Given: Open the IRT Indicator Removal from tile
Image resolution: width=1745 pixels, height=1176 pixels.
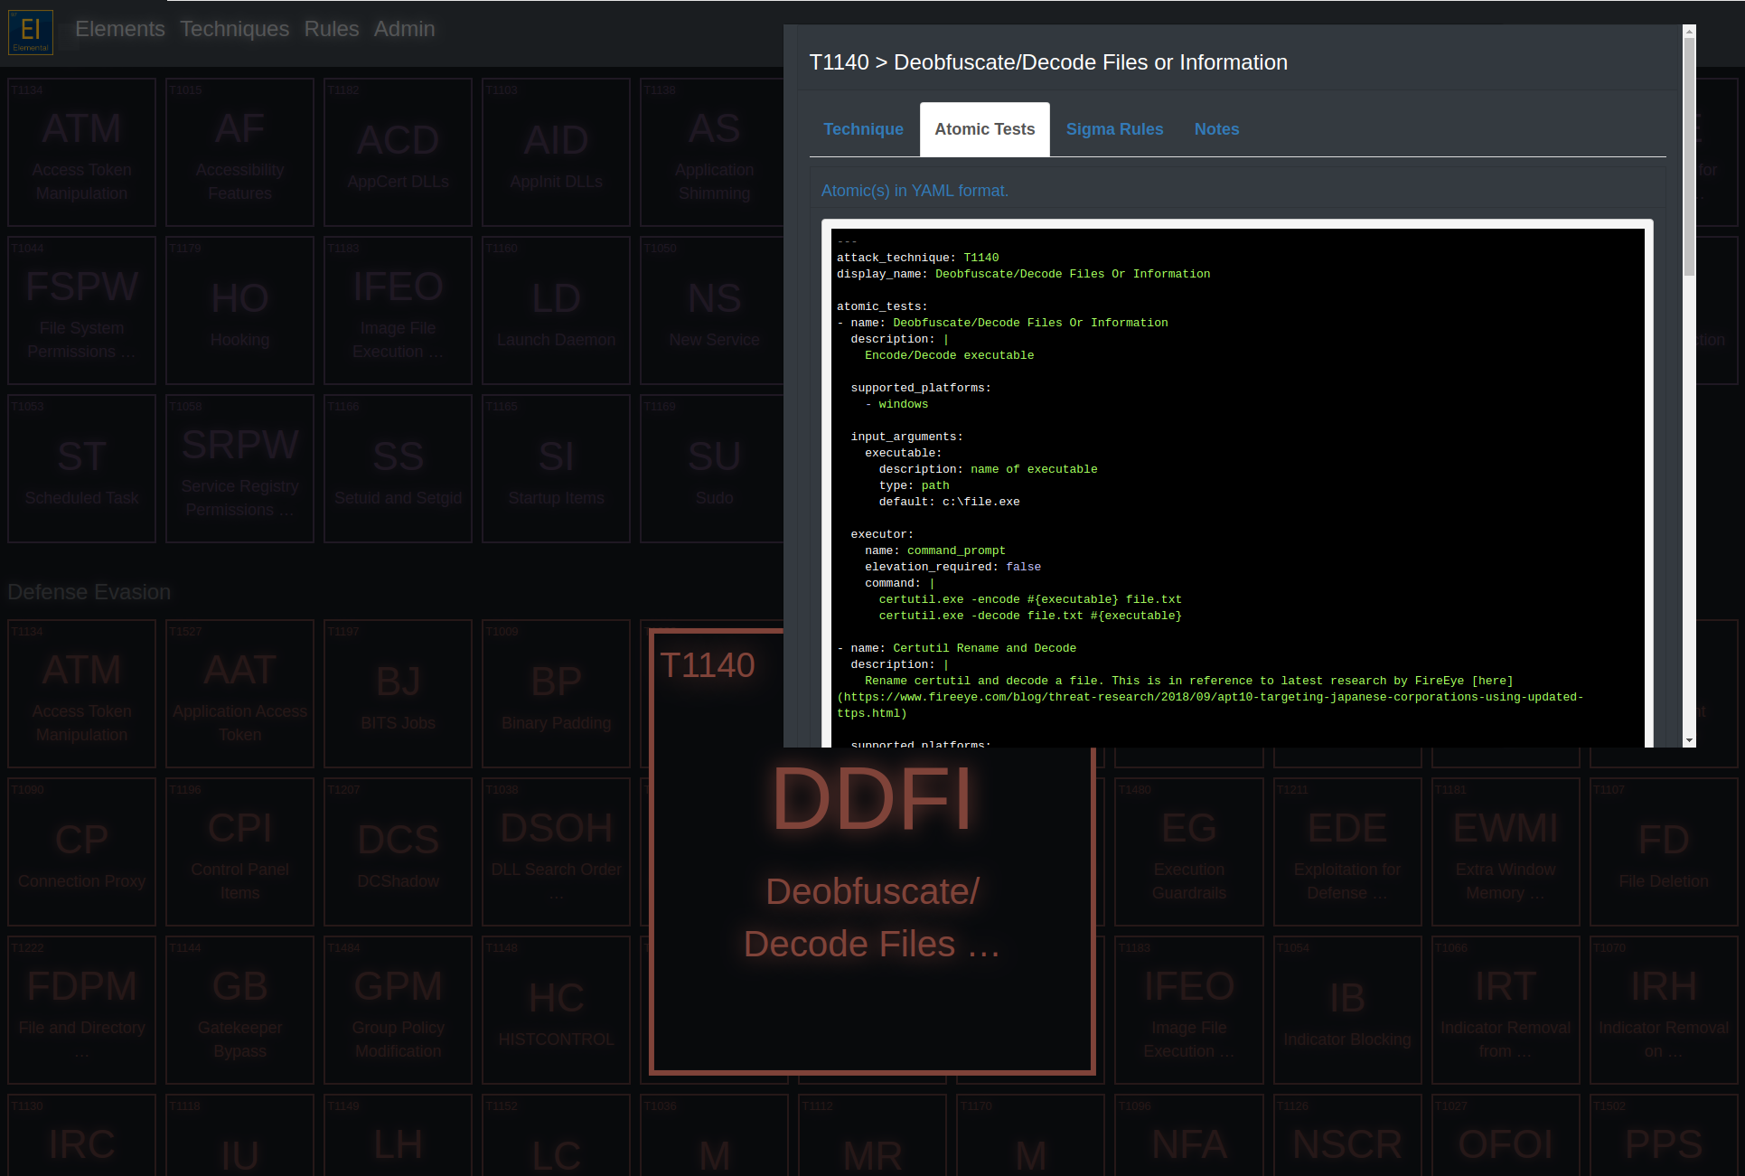Looking at the screenshot, I should (1506, 1010).
